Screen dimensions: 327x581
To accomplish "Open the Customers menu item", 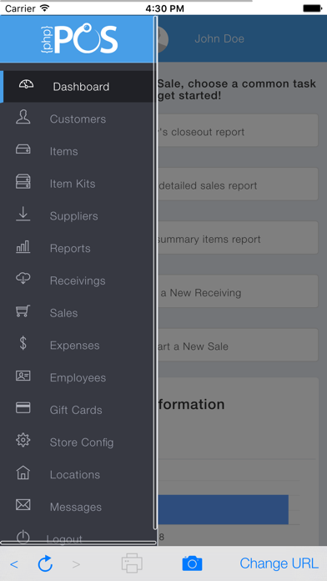I will click(77, 119).
